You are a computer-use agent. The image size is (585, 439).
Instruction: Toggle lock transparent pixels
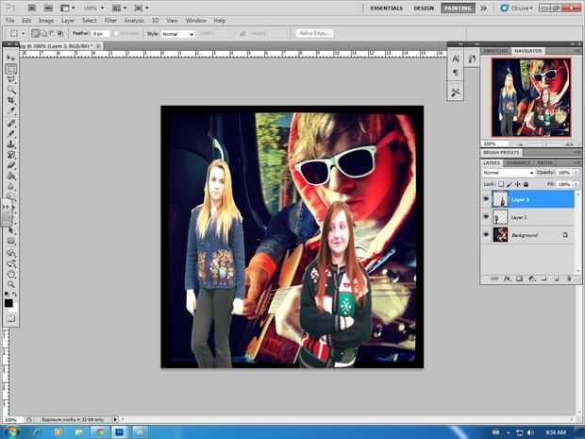(501, 184)
